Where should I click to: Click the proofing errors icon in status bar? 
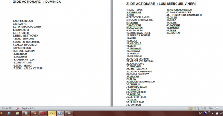point(17,108)
